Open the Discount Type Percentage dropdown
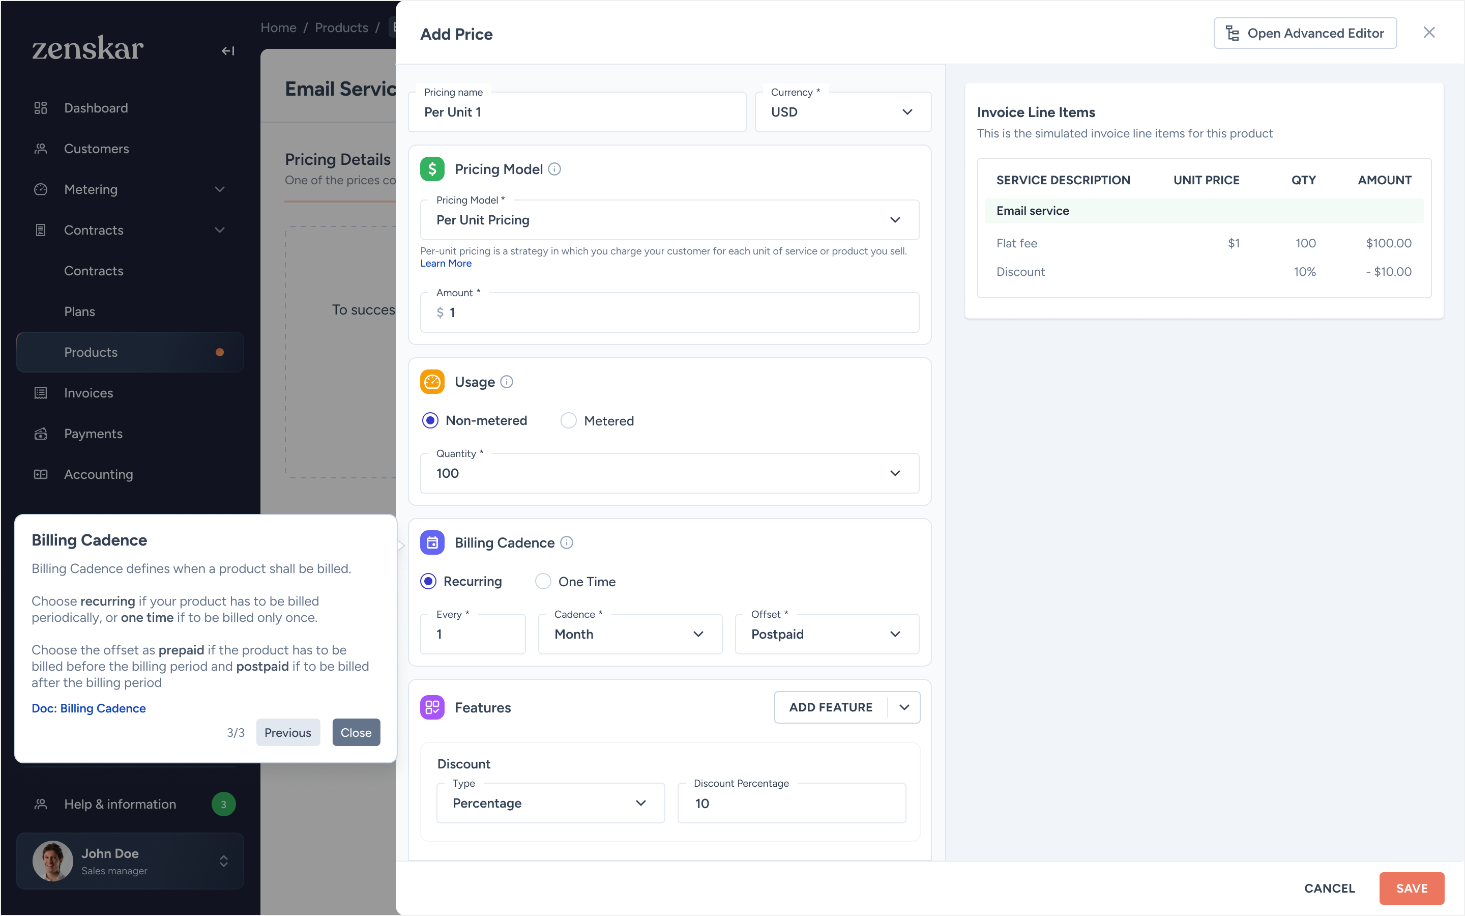Screen dimensions: 1465x916 pyautogui.click(x=550, y=804)
